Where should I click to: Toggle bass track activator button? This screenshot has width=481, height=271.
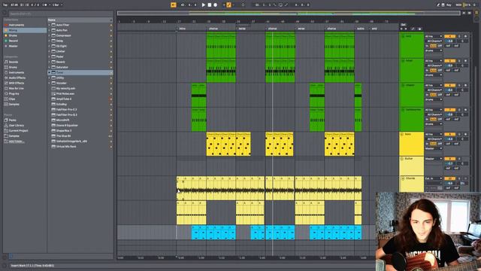tap(449, 134)
